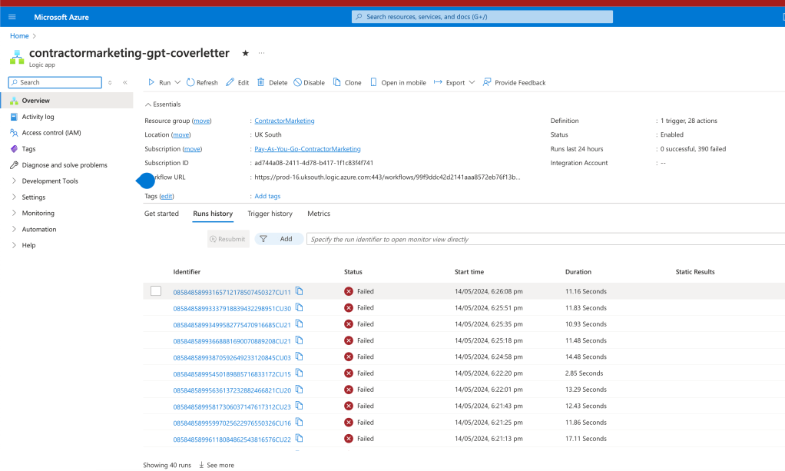Expand Help in sidebar
The height and width of the screenshot is (471, 785).
tap(14, 245)
